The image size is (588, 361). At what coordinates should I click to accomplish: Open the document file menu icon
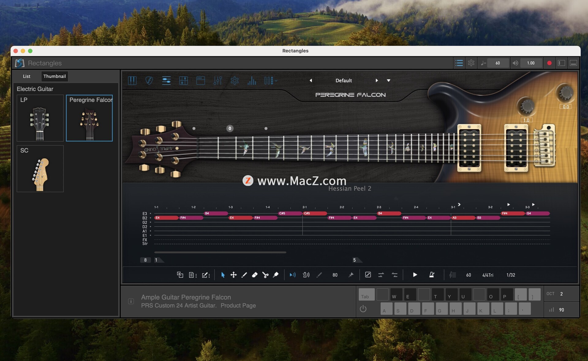pyautogui.click(x=193, y=275)
